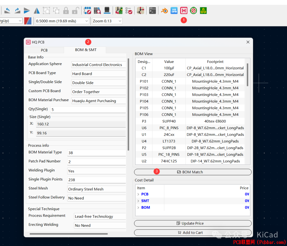Switch to the PCB tab

point(44,50)
